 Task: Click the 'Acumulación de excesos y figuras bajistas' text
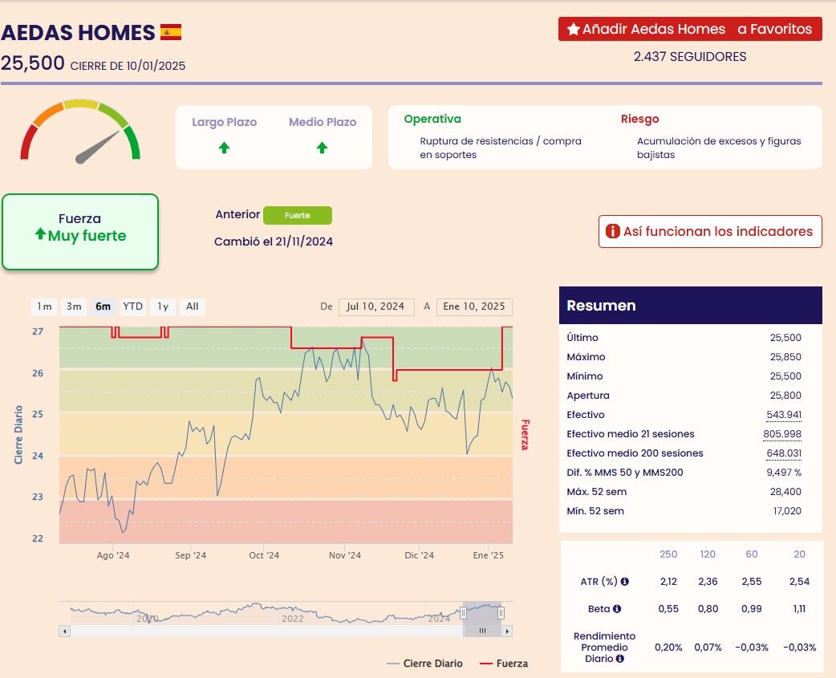coord(719,148)
